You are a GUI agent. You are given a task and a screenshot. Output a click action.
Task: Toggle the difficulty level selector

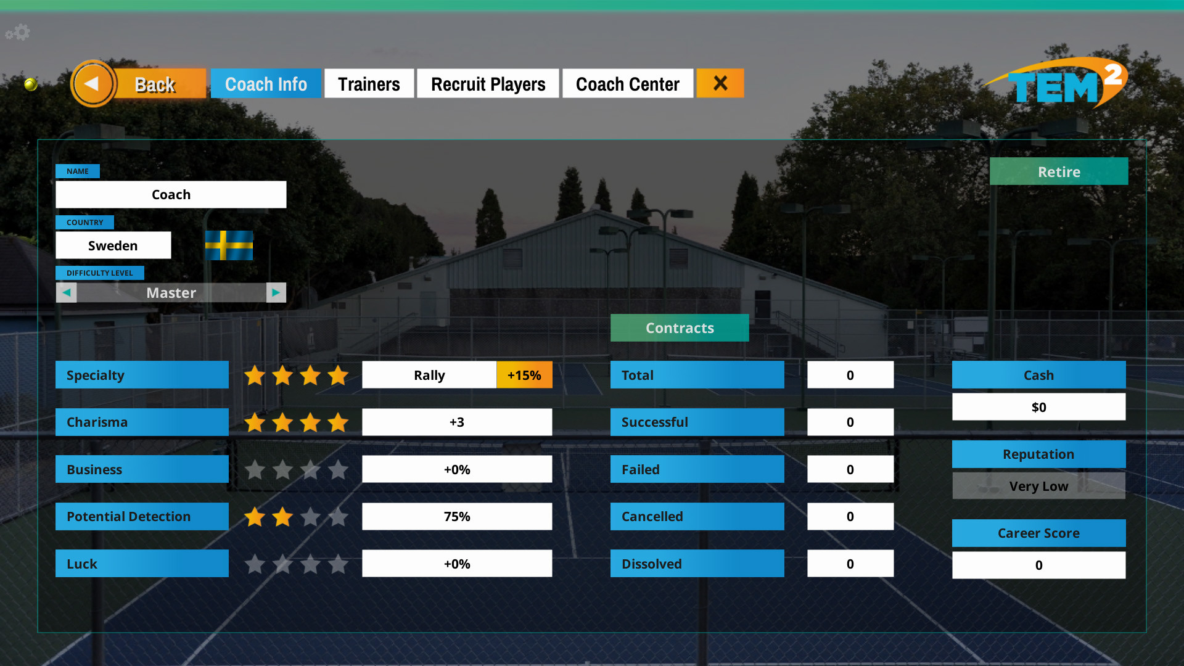coord(276,292)
